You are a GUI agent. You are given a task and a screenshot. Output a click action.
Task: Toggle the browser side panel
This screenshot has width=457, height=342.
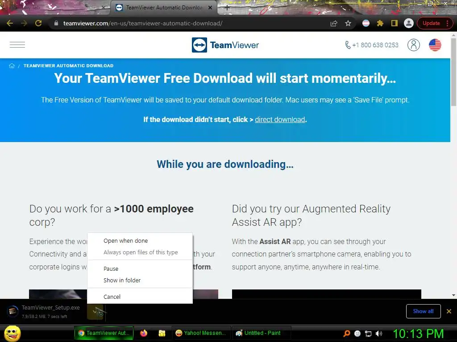click(395, 23)
